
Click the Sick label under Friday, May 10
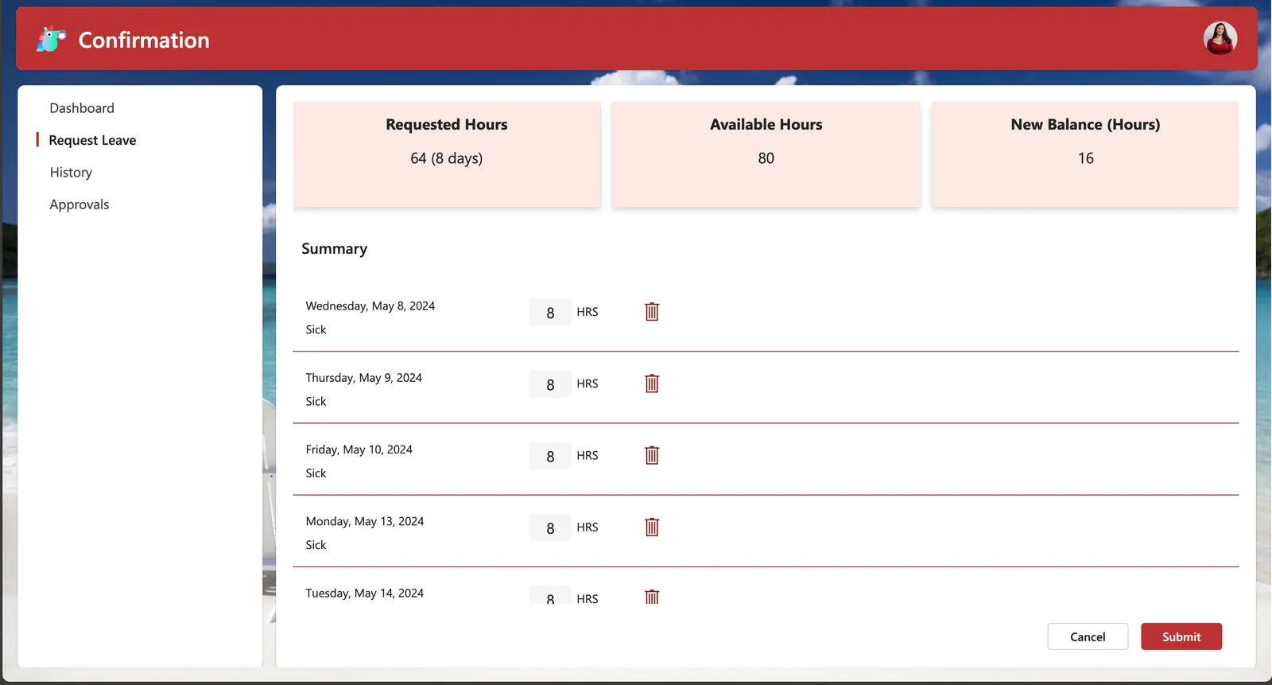[316, 473]
